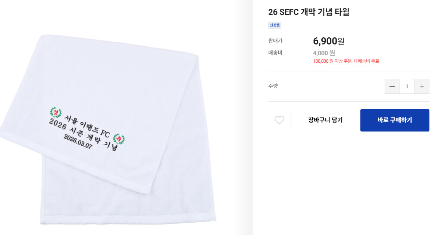Click the quantity input field

407,86
